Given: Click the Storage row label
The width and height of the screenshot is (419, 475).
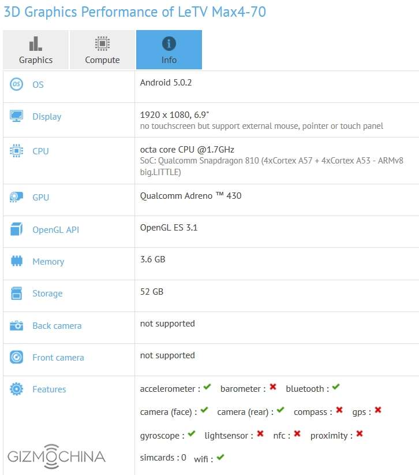Looking at the screenshot, I should point(47,294).
